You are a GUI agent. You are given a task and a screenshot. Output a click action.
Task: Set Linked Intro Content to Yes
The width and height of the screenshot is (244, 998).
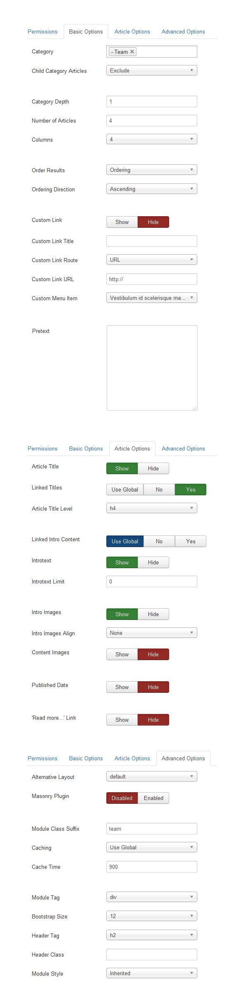(191, 541)
